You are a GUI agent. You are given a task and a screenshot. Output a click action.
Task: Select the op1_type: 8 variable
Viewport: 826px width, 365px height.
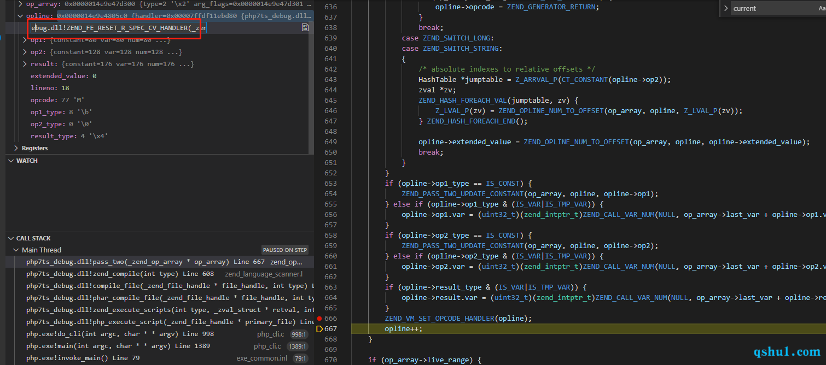[61, 112]
